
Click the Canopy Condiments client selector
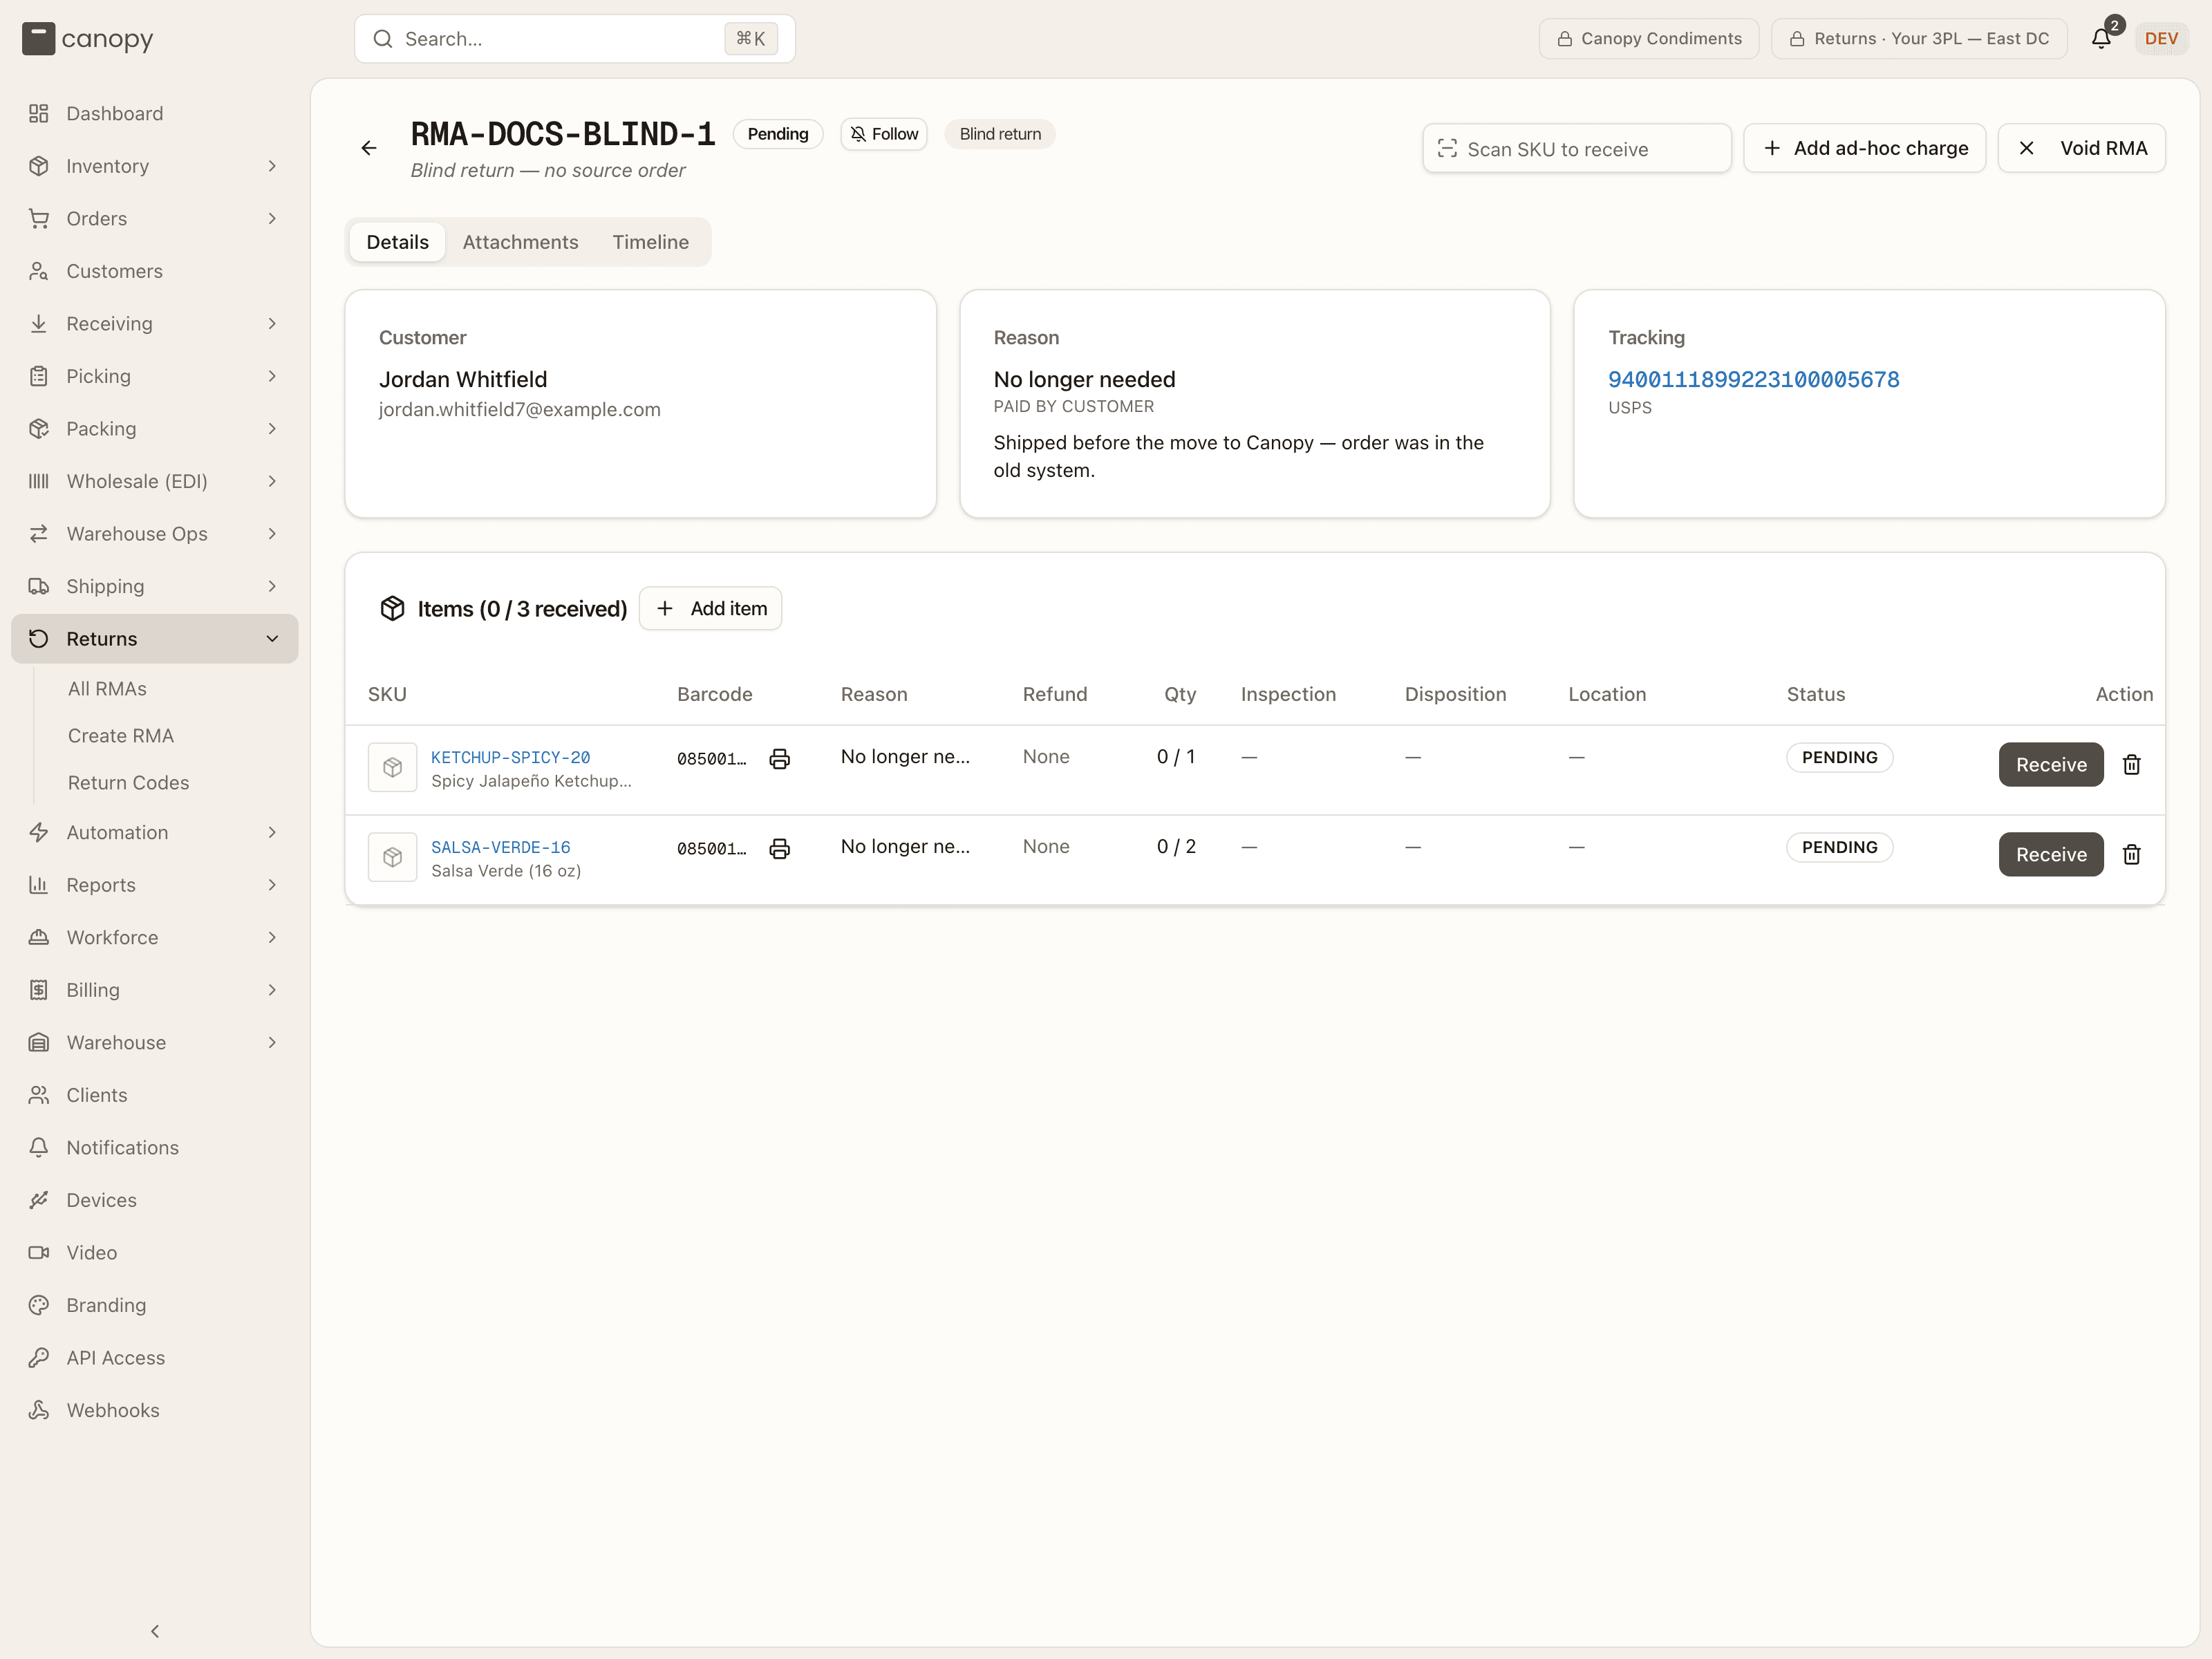point(1649,39)
